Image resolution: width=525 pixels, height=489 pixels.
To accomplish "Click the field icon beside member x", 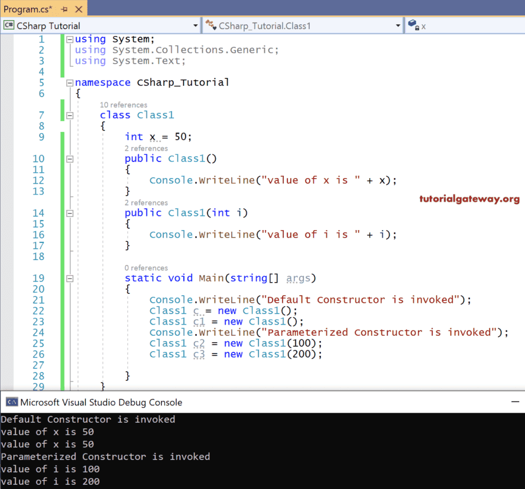I will click(x=413, y=25).
